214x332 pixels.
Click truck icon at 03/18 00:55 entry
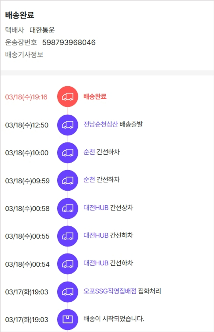pyautogui.click(x=68, y=236)
